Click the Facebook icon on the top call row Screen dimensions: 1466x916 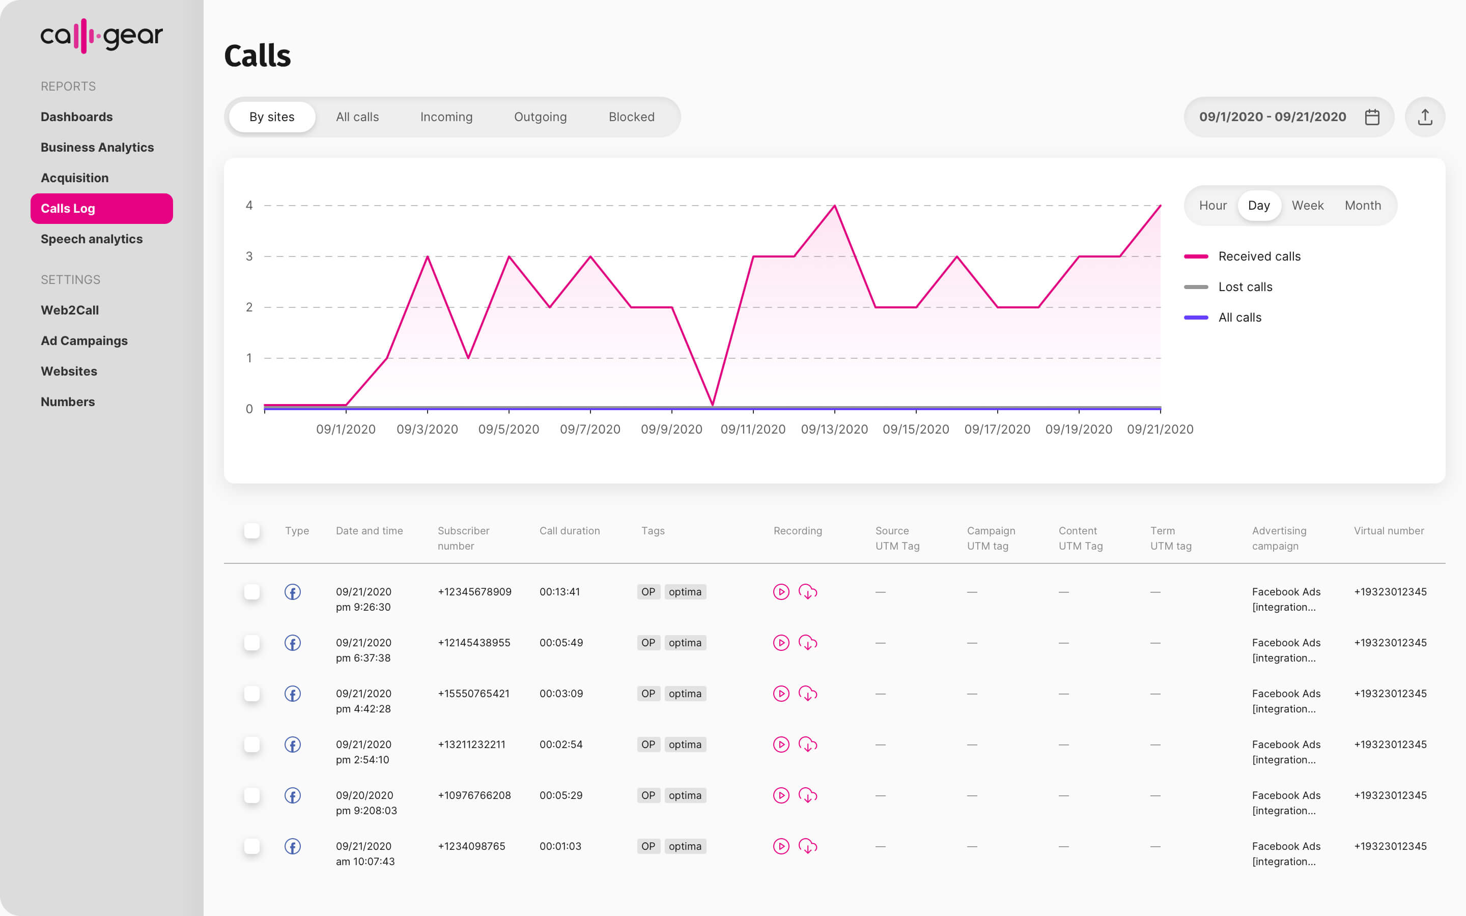point(293,592)
